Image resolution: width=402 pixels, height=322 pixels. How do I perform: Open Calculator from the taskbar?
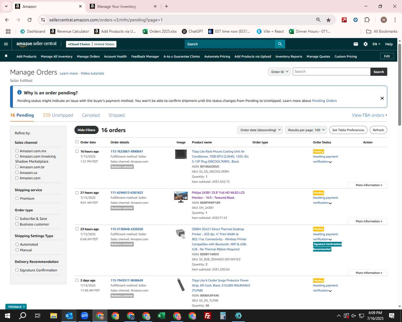coord(223,316)
